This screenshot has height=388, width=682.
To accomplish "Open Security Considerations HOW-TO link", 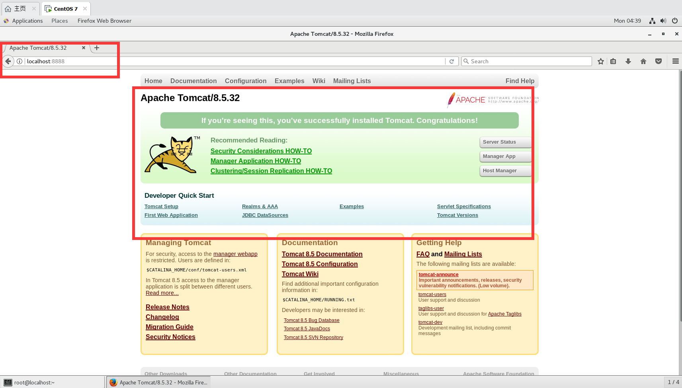I will tap(261, 151).
